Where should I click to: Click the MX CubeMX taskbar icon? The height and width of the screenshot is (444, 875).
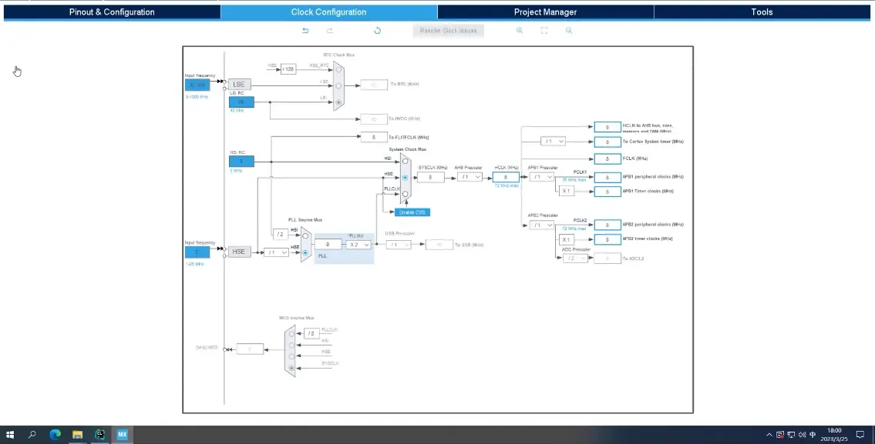click(x=123, y=435)
